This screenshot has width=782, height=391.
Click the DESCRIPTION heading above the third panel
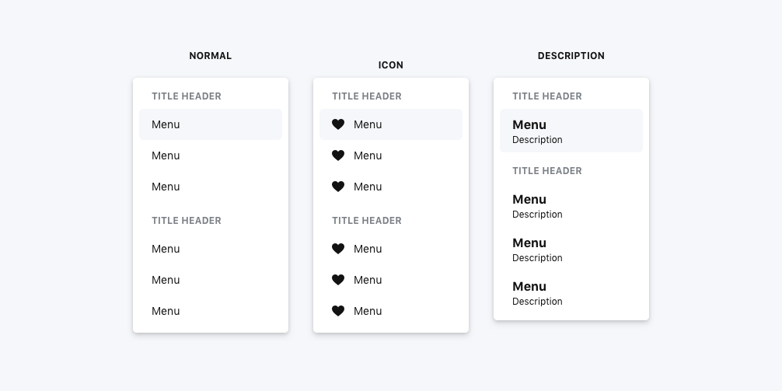[x=571, y=56]
